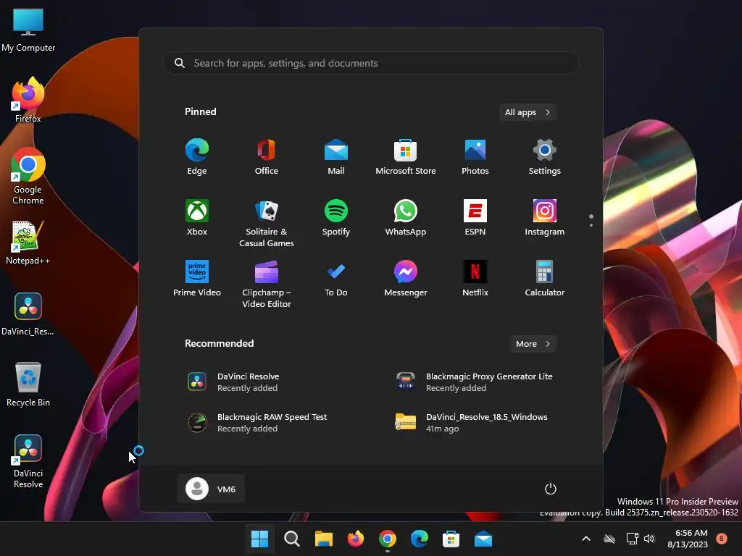Open the clock showing 6:56 AM
742x556 pixels.
(x=688, y=539)
